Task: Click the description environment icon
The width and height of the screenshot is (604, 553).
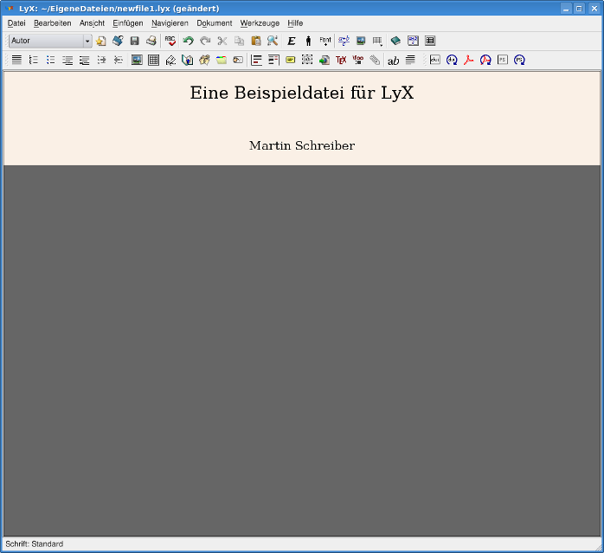Action: pos(84,60)
